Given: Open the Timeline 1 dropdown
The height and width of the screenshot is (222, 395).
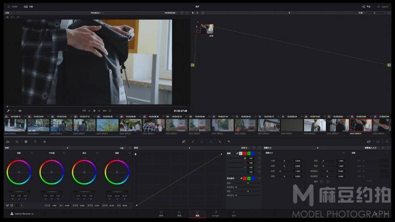Looking at the screenshot, I should click(97, 13).
